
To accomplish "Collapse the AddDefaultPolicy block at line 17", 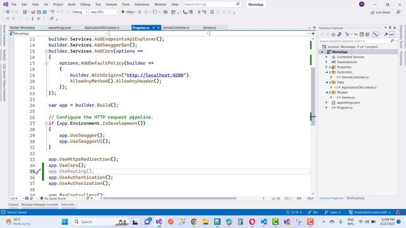I will tap(46, 63).
